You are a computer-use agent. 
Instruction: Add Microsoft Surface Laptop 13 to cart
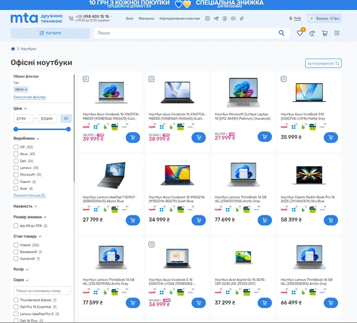264,137
